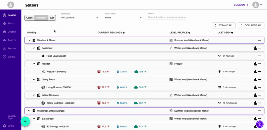Open more options for Freezer space row

[x=259, y=64]
